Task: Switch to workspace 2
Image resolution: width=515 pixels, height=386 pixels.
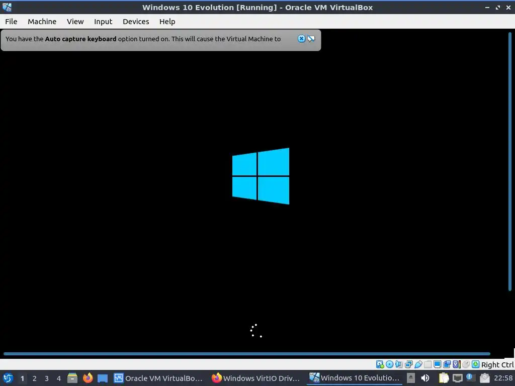Action: 35,378
